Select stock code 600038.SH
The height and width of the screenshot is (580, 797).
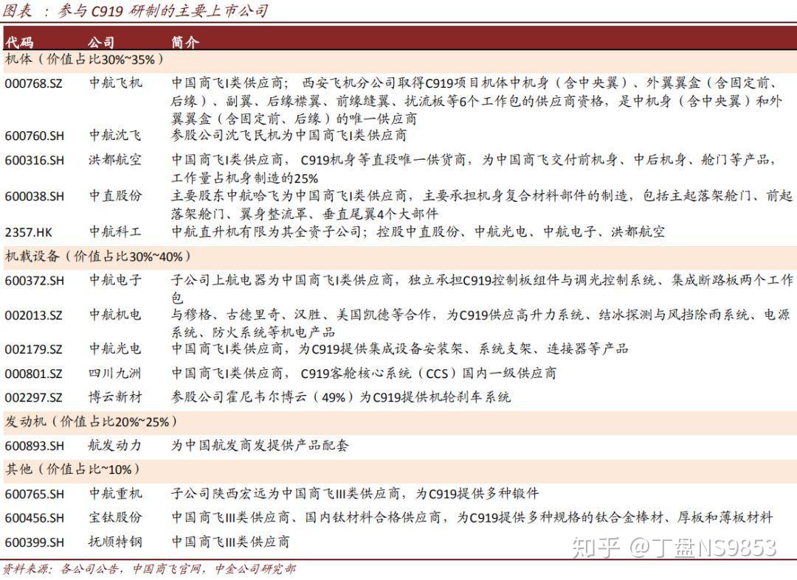click(35, 196)
